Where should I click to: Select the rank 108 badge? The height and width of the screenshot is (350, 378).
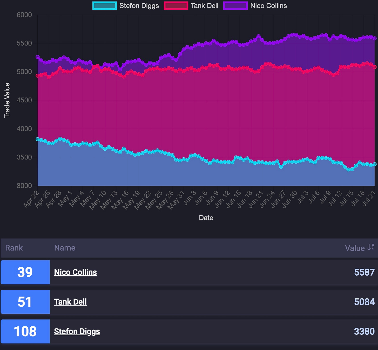pos(25,331)
